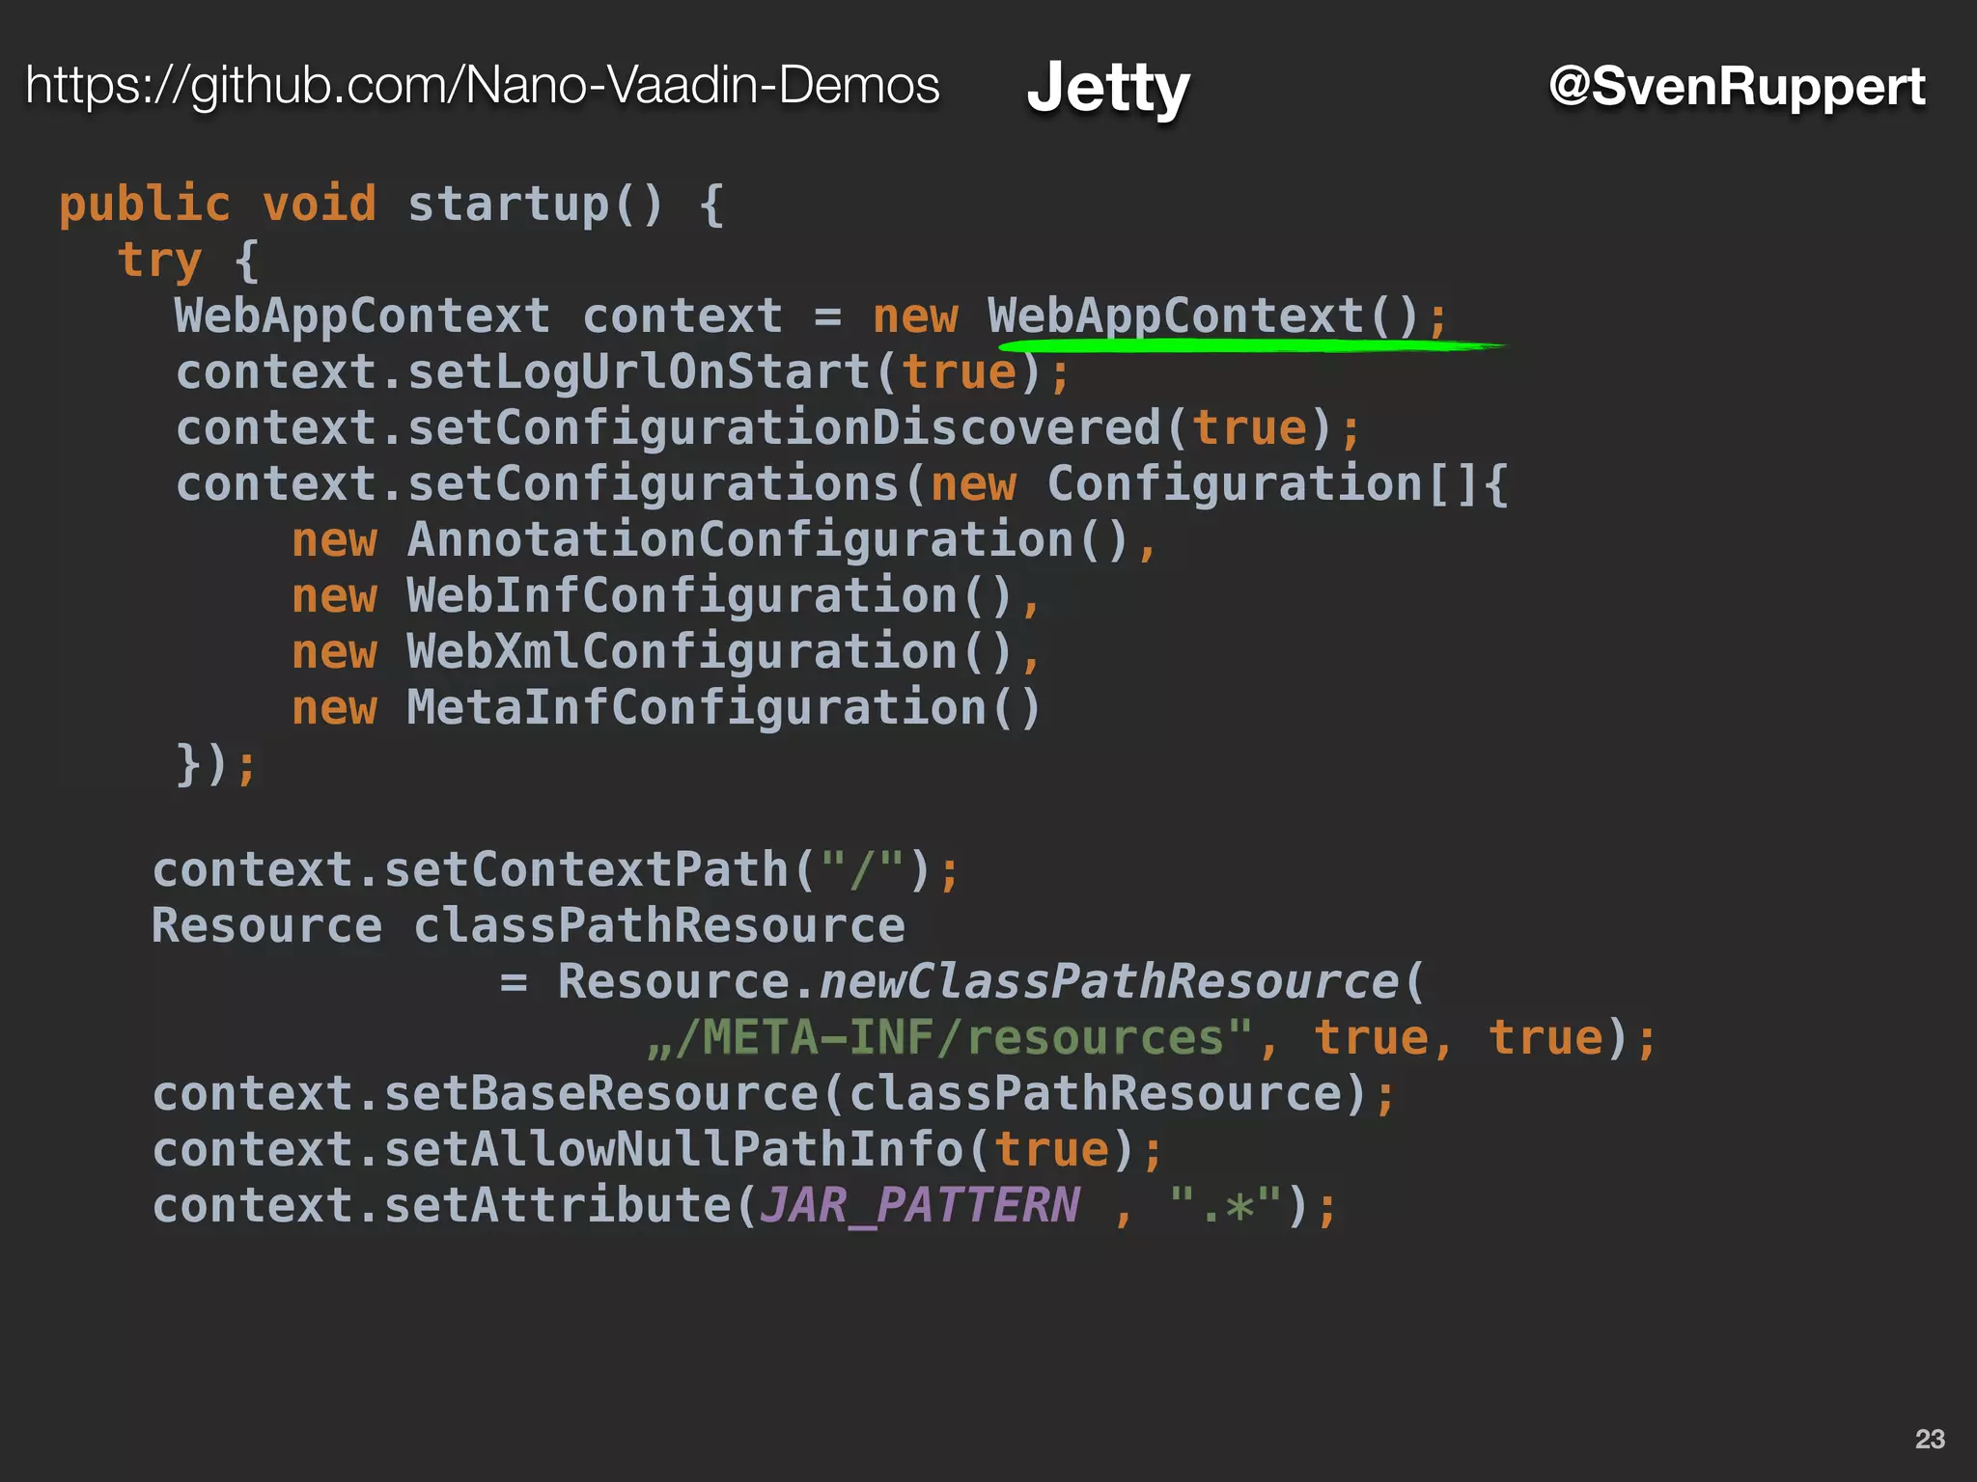Click the setAllowNullPathInfo call
Image resolution: width=1977 pixels, height=1482 pixels.
(673, 1150)
